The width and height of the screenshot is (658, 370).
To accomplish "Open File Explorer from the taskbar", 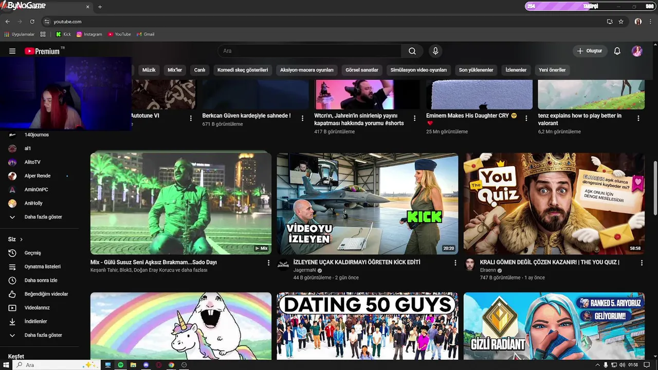I will tap(133, 365).
